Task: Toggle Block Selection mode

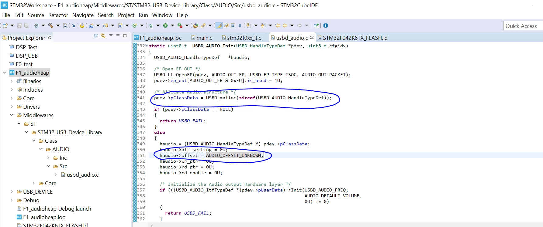Action: [x=233, y=26]
